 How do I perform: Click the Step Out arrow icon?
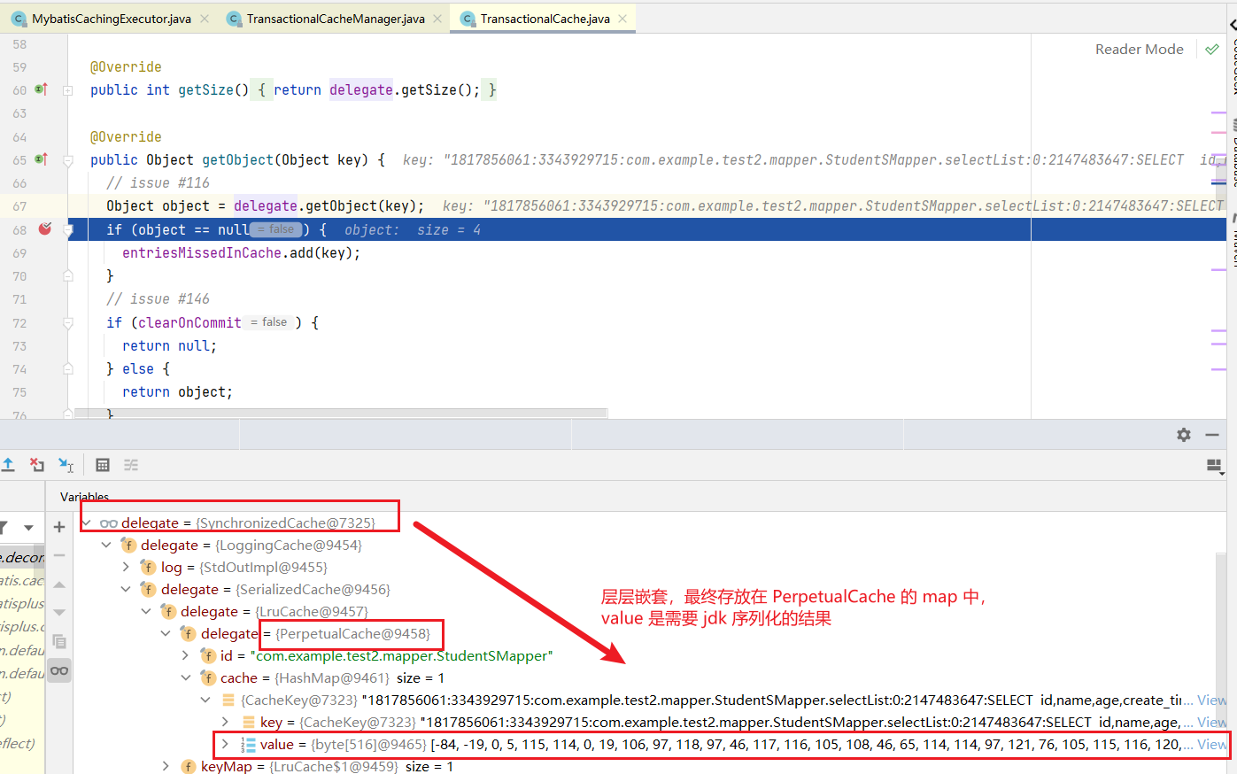(8, 465)
